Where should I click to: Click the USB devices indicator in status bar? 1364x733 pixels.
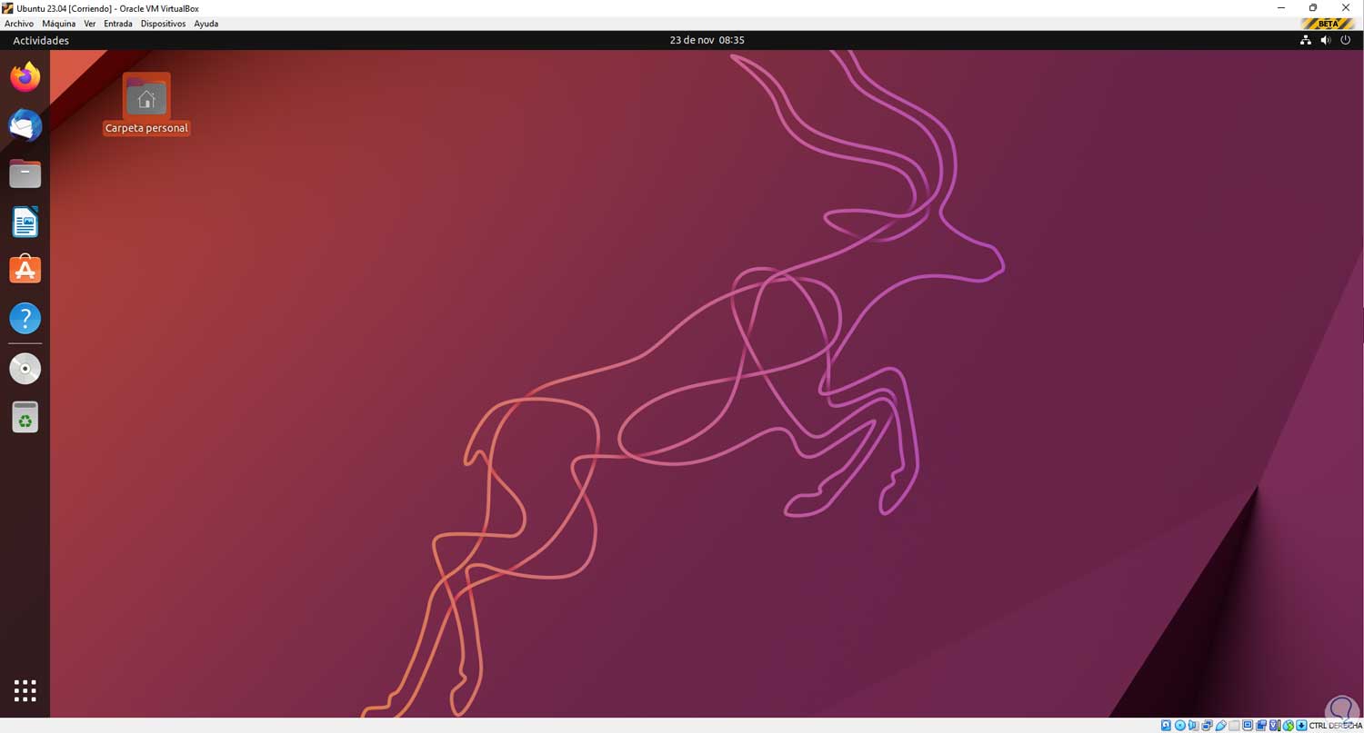[x=1220, y=726]
